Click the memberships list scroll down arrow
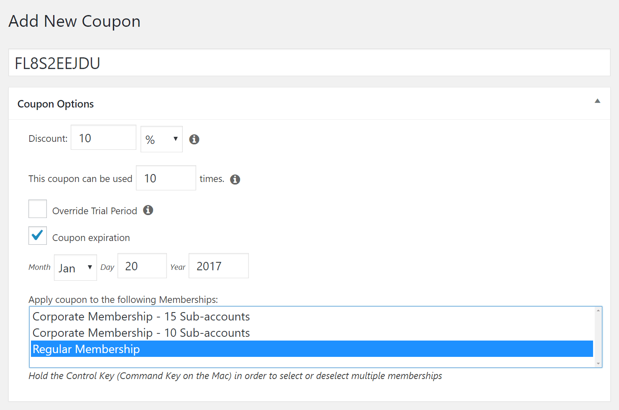The width and height of the screenshot is (619, 410). 599,364
